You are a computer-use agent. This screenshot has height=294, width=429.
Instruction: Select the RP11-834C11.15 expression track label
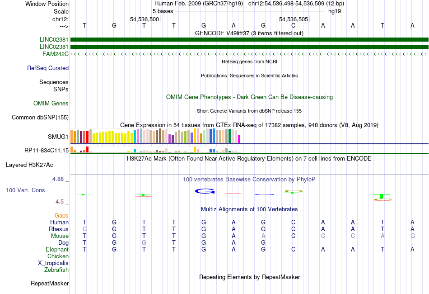coord(47,150)
